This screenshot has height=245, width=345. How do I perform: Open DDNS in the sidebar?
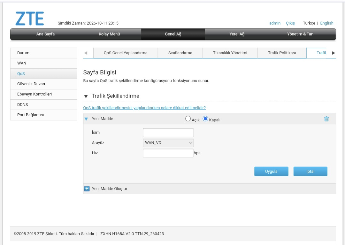pos(43,105)
